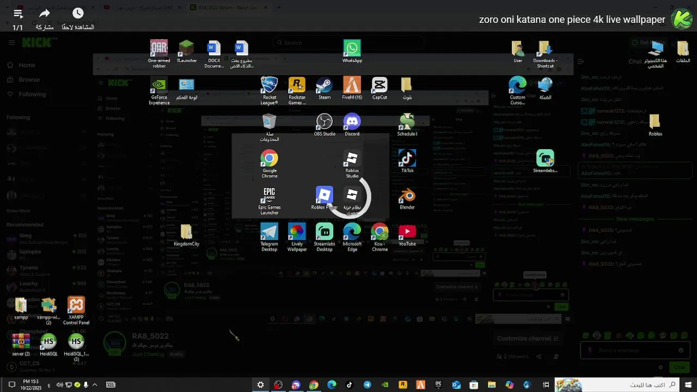Viewport: 697px width, 392px height.
Task: Click the YouTube share arrow icon
Action: pyautogui.click(x=45, y=14)
